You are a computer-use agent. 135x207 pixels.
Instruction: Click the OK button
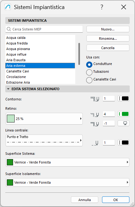(116, 200)
